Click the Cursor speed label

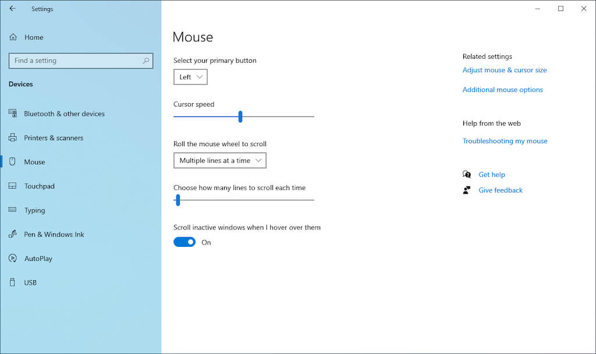click(x=194, y=104)
